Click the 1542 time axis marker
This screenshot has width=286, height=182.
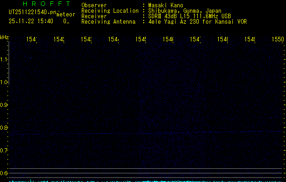tap(59, 39)
